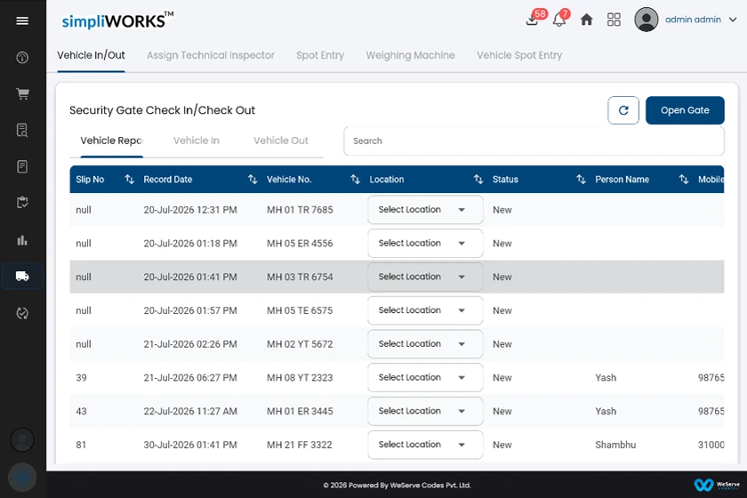Select the Vehicle In sub-tab

(x=197, y=141)
